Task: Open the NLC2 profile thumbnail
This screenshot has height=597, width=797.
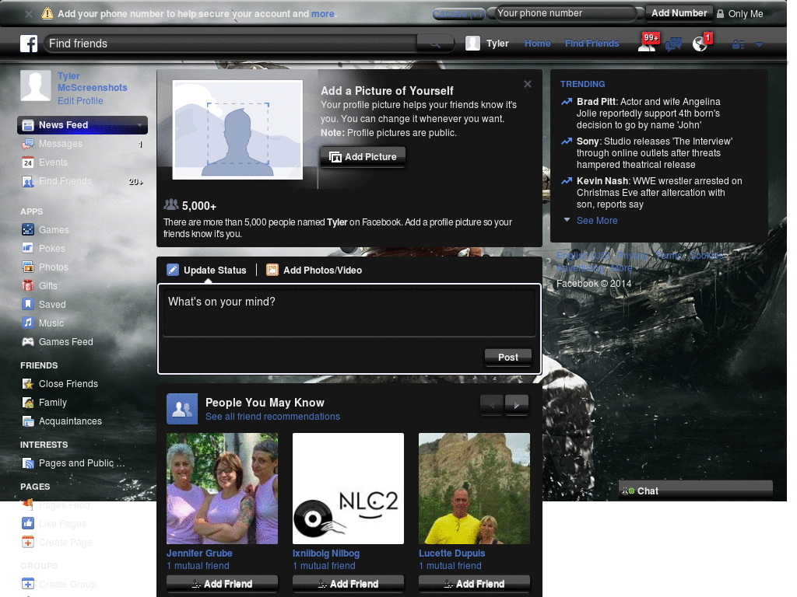Action: (x=348, y=488)
